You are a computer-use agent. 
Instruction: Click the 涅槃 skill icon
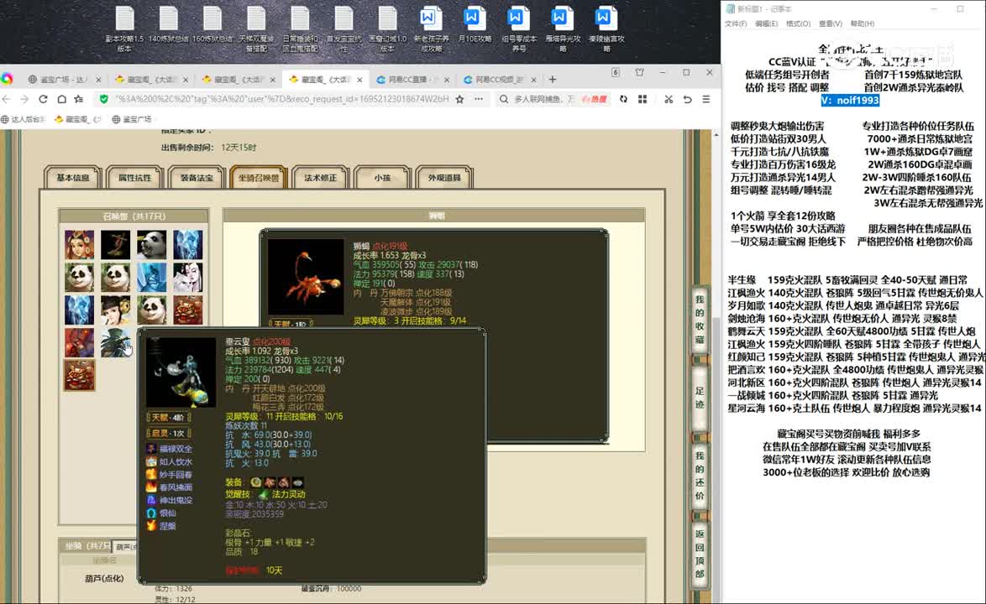click(x=151, y=525)
